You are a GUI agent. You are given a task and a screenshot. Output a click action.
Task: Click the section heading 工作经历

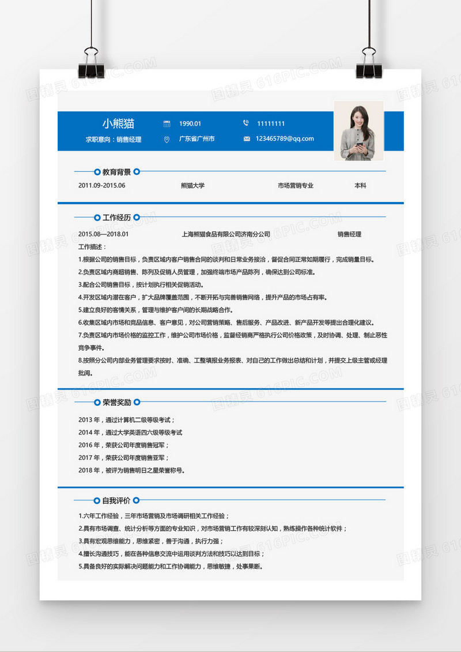pos(117,218)
